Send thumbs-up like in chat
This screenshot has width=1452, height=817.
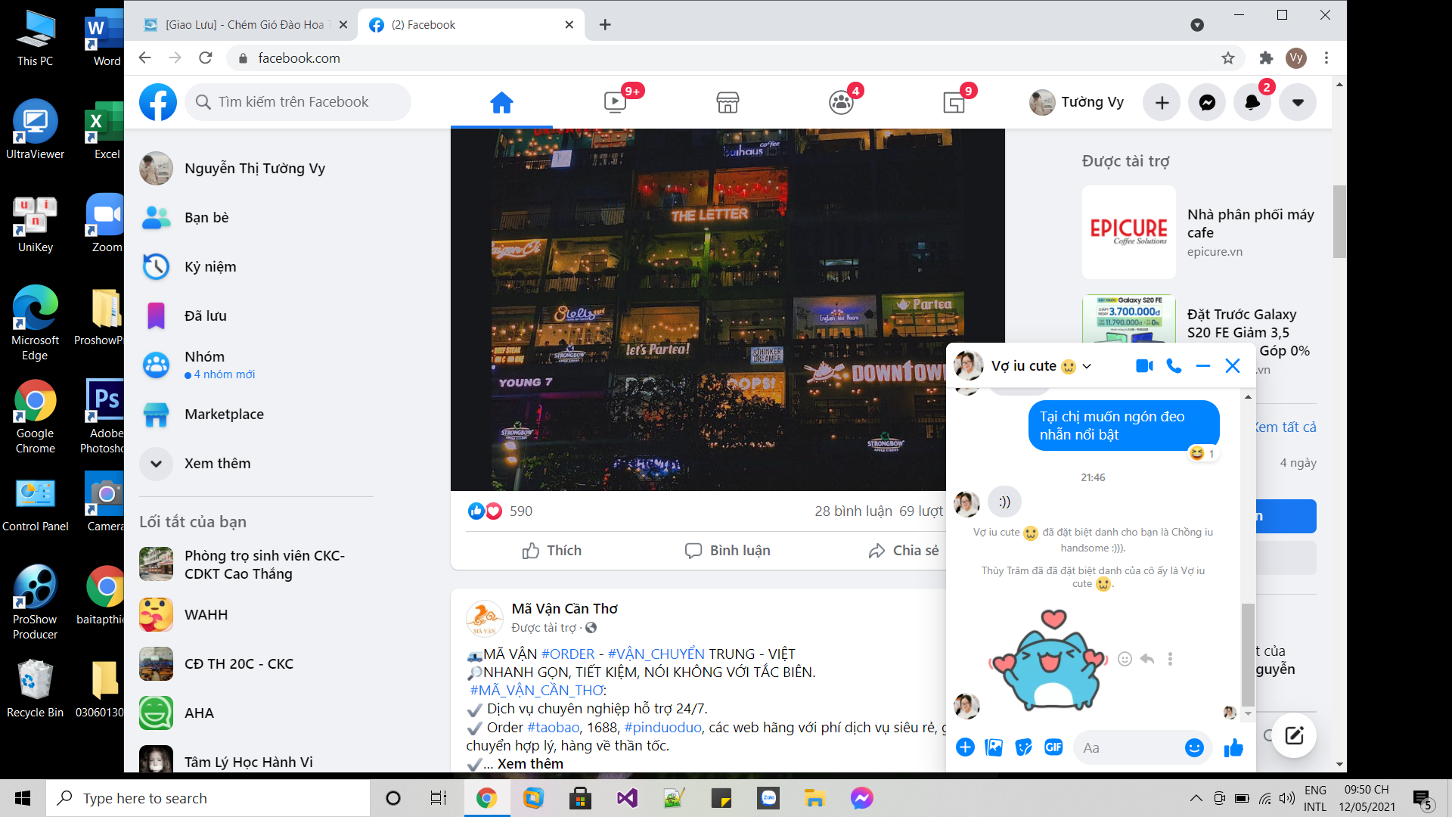click(1233, 747)
